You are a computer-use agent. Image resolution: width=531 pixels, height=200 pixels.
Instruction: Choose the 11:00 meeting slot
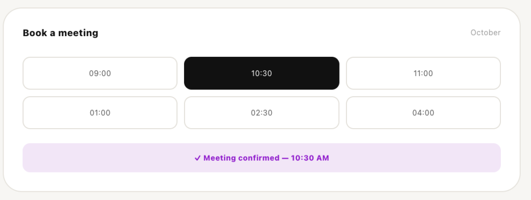point(423,73)
